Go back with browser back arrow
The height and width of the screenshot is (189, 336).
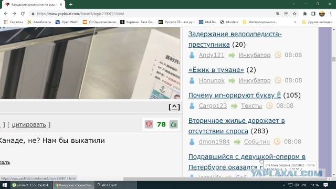click(6, 14)
